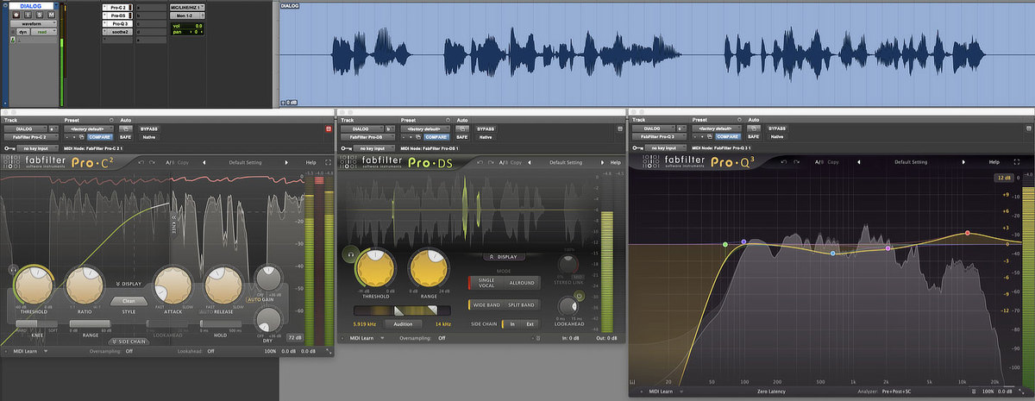Go to previous preset in Pro-C 2

coord(204,162)
